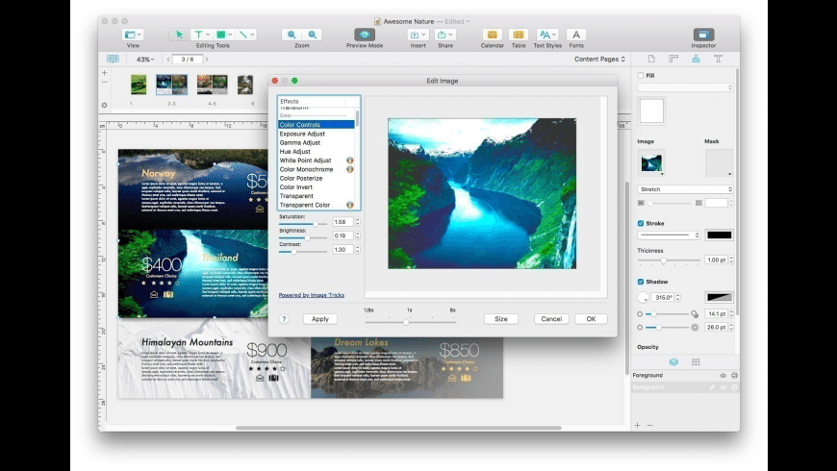Open the Text inspector tab
This screenshot has width=837, height=471.
(718, 59)
